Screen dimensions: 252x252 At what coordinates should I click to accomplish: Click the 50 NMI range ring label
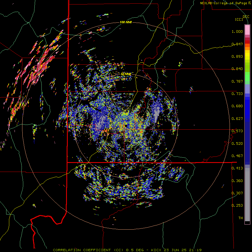[x=126, y=74]
